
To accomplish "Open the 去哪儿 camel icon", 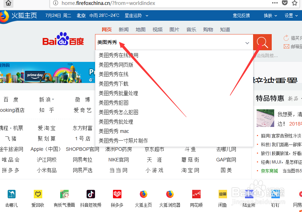I will point(12,194).
